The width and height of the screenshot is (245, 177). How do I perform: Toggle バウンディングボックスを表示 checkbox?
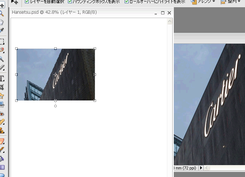(70, 1)
